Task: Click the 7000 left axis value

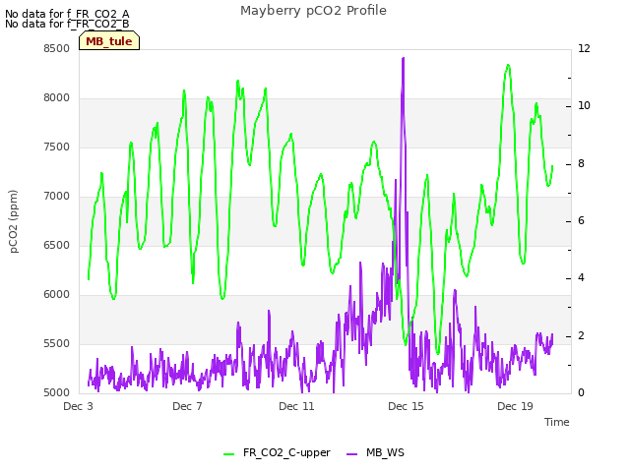Action: pos(57,197)
